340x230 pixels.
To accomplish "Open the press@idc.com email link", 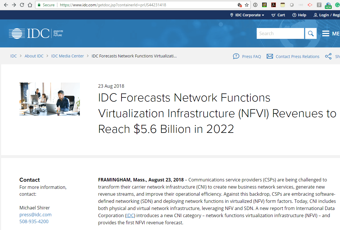I will [35, 215].
